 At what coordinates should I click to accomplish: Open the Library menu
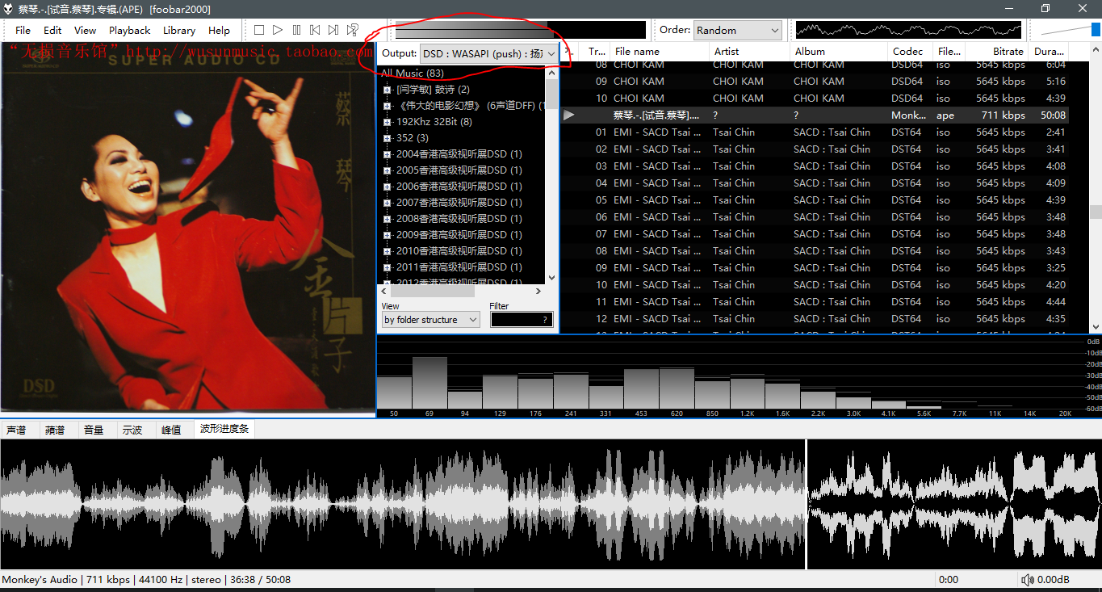tap(178, 30)
